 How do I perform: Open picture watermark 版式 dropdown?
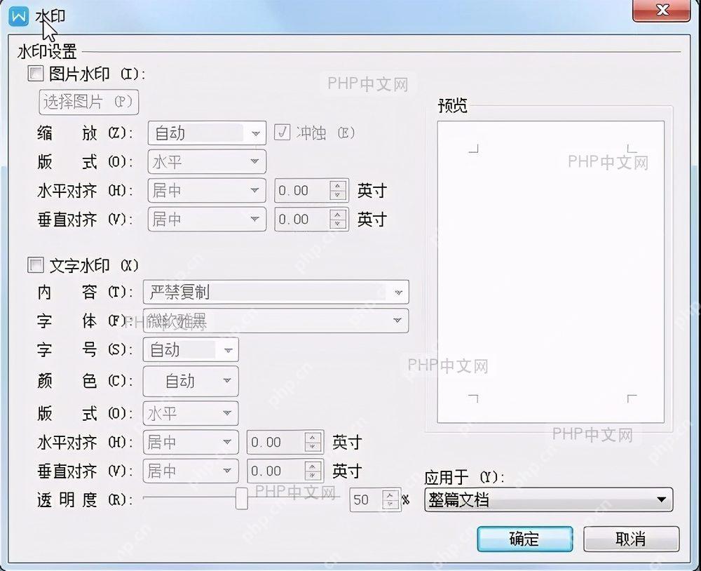[207, 161]
